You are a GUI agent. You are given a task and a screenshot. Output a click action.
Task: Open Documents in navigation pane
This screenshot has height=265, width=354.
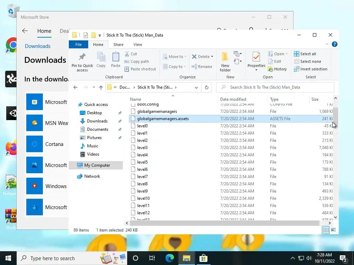[x=97, y=129]
